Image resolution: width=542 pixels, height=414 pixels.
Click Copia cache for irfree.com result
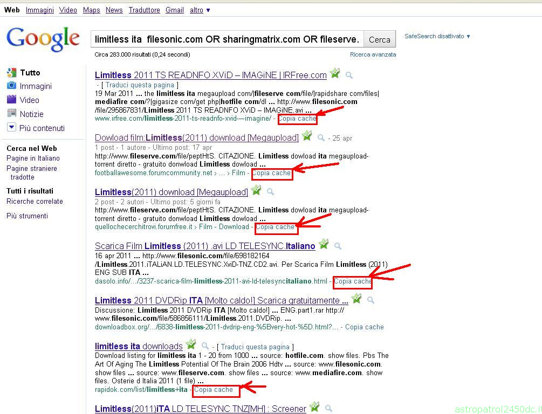tap(297, 119)
